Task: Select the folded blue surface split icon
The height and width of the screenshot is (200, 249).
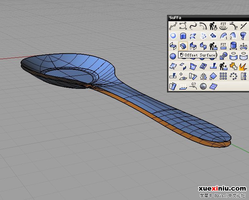Action: (193, 66)
